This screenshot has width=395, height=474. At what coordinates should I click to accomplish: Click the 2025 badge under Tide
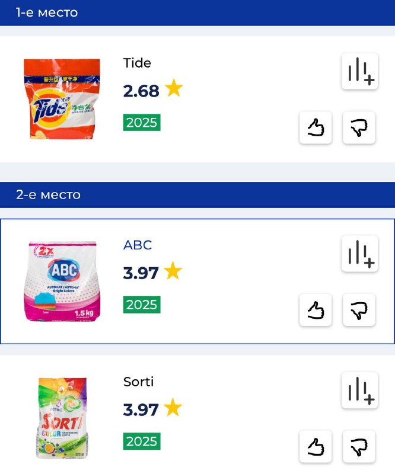pyautogui.click(x=142, y=123)
